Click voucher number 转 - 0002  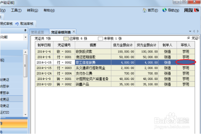coord(64,84)
